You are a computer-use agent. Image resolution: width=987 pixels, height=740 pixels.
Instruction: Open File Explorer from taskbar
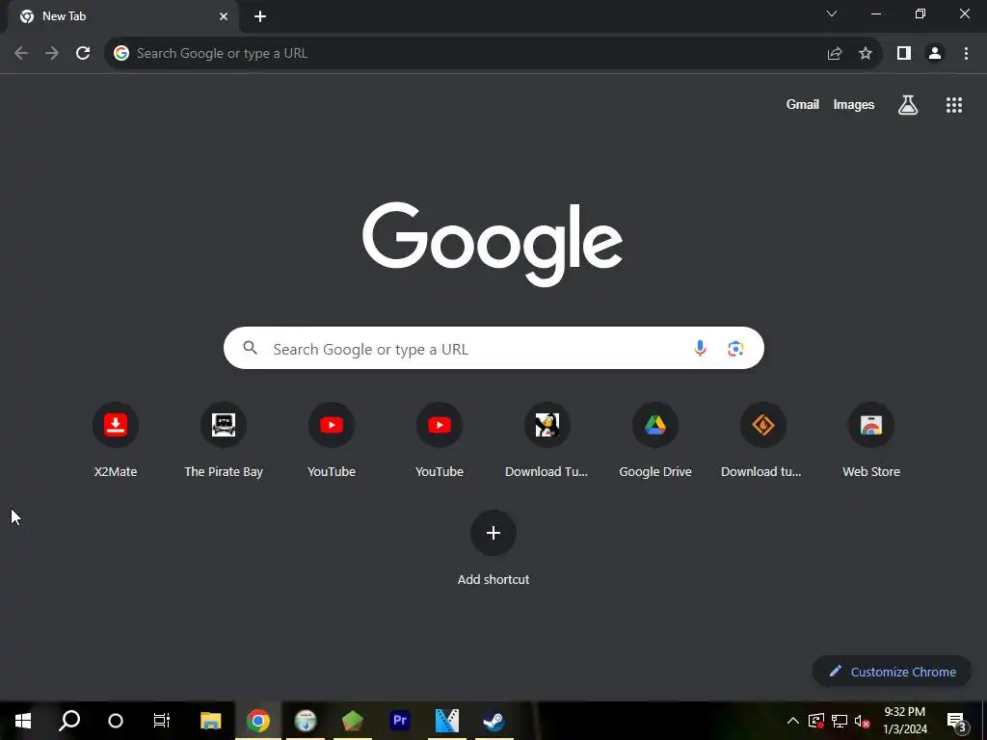[211, 721]
